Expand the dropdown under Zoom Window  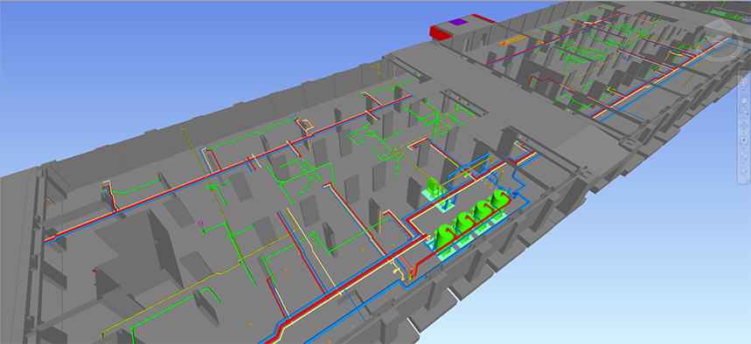coord(744,118)
